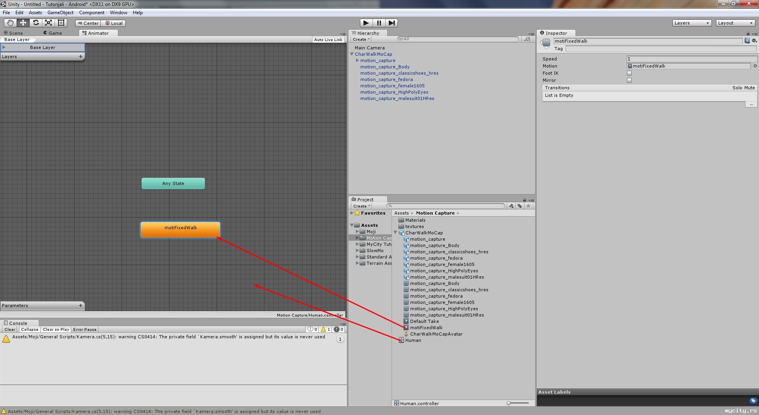Toggle Local handle rotation
Viewport: 759px width, 415px height.
[x=114, y=23]
